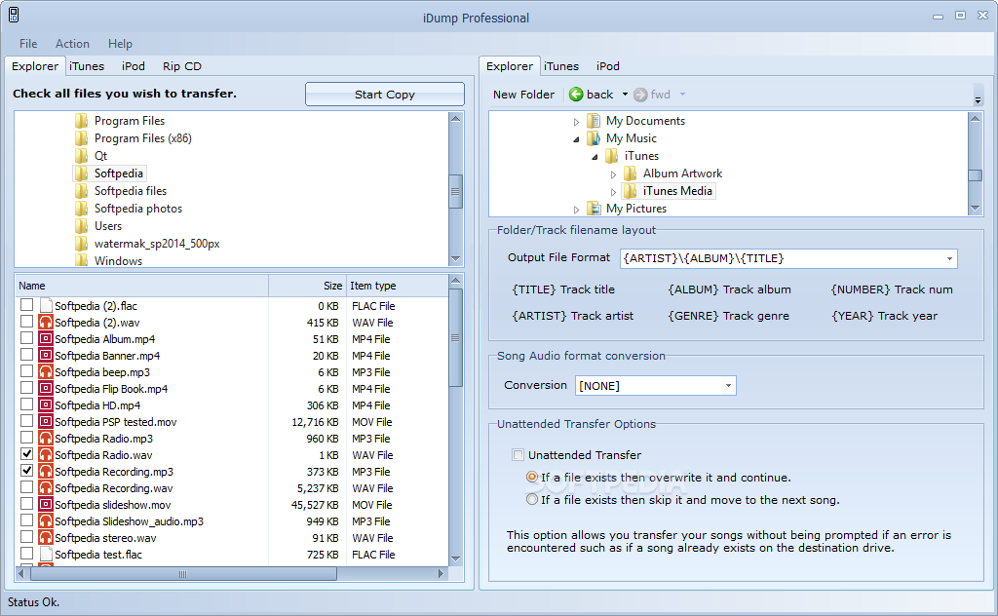
Task: Click the New Folder button
Action: [x=523, y=95]
